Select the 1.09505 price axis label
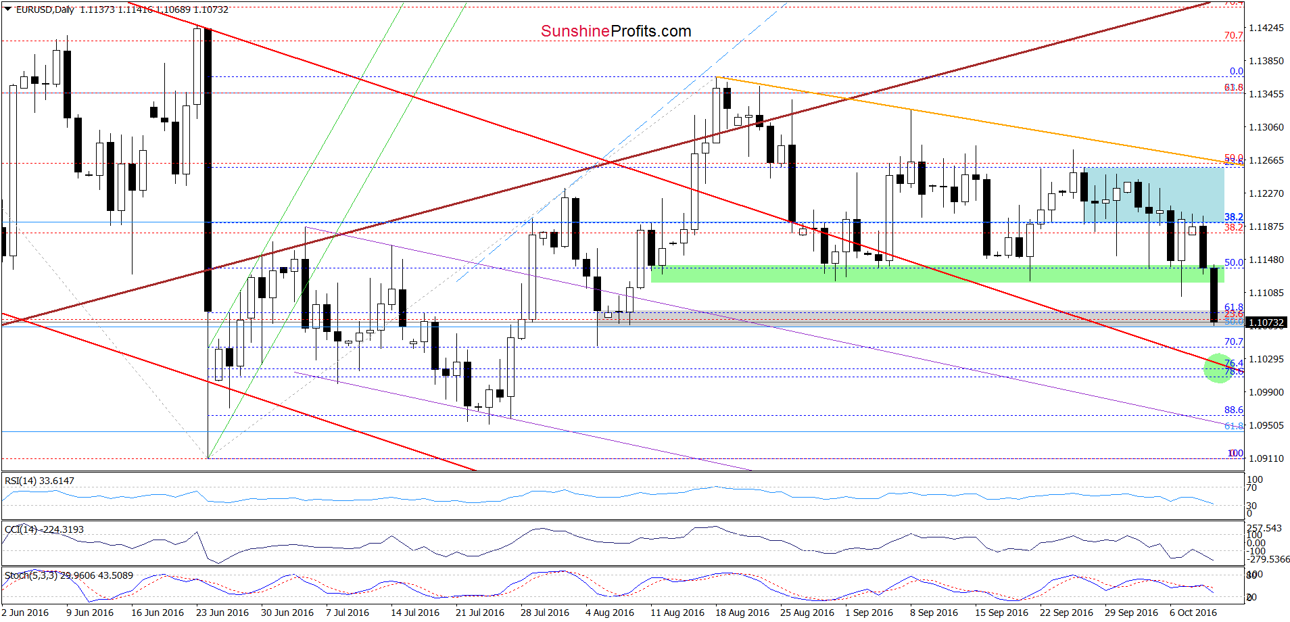 1266,425
